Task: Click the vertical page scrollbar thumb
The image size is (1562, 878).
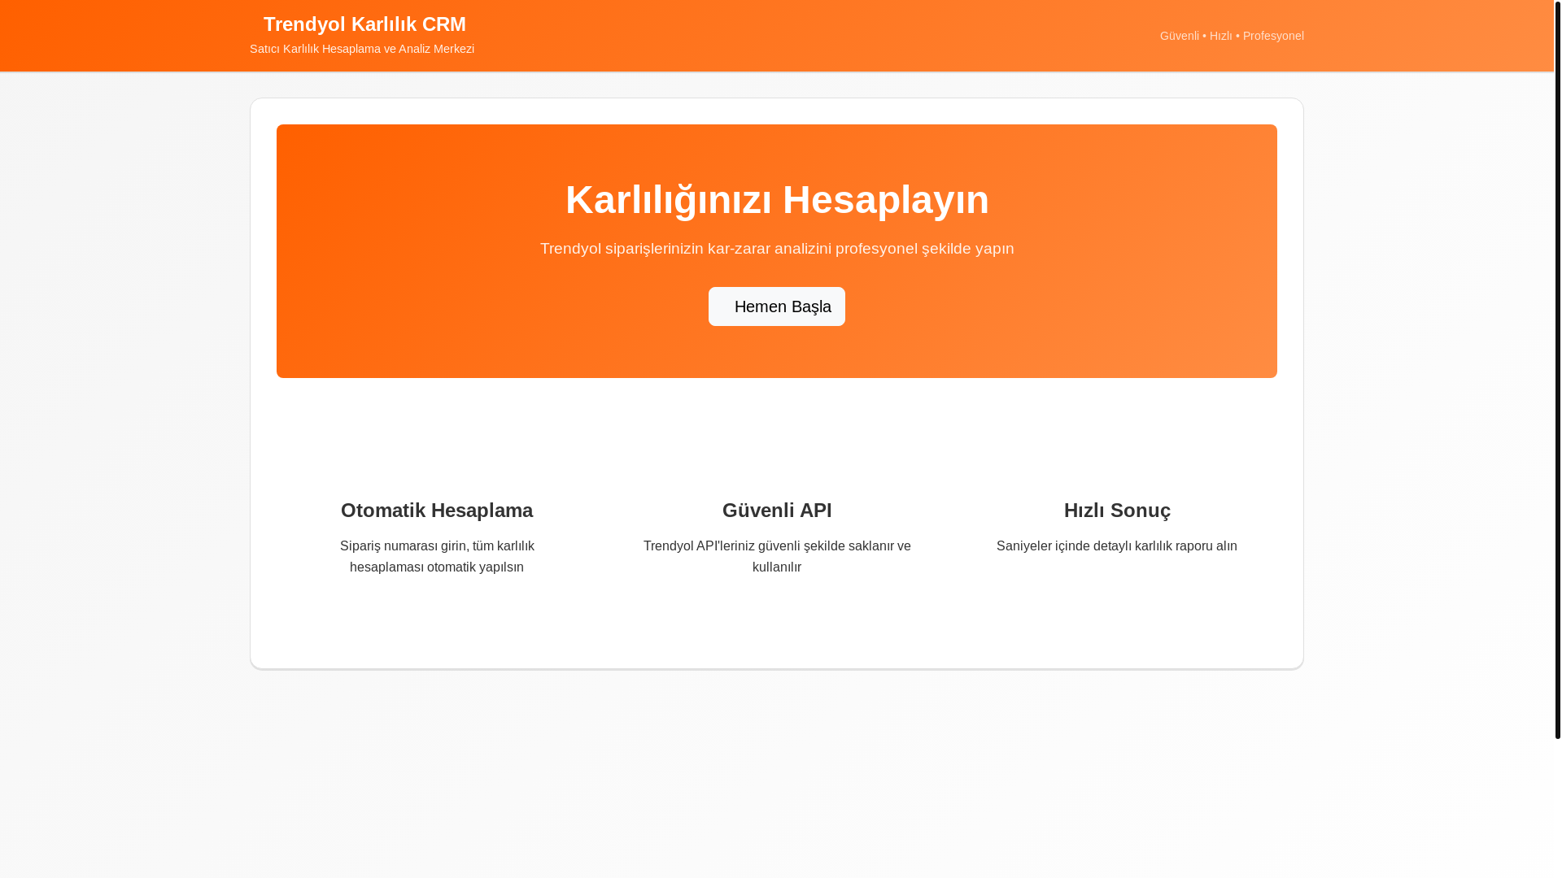Action: point(1558,369)
